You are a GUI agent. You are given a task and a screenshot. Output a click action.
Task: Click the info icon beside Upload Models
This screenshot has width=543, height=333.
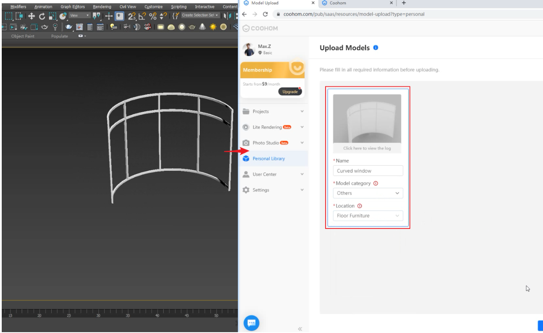(375, 47)
